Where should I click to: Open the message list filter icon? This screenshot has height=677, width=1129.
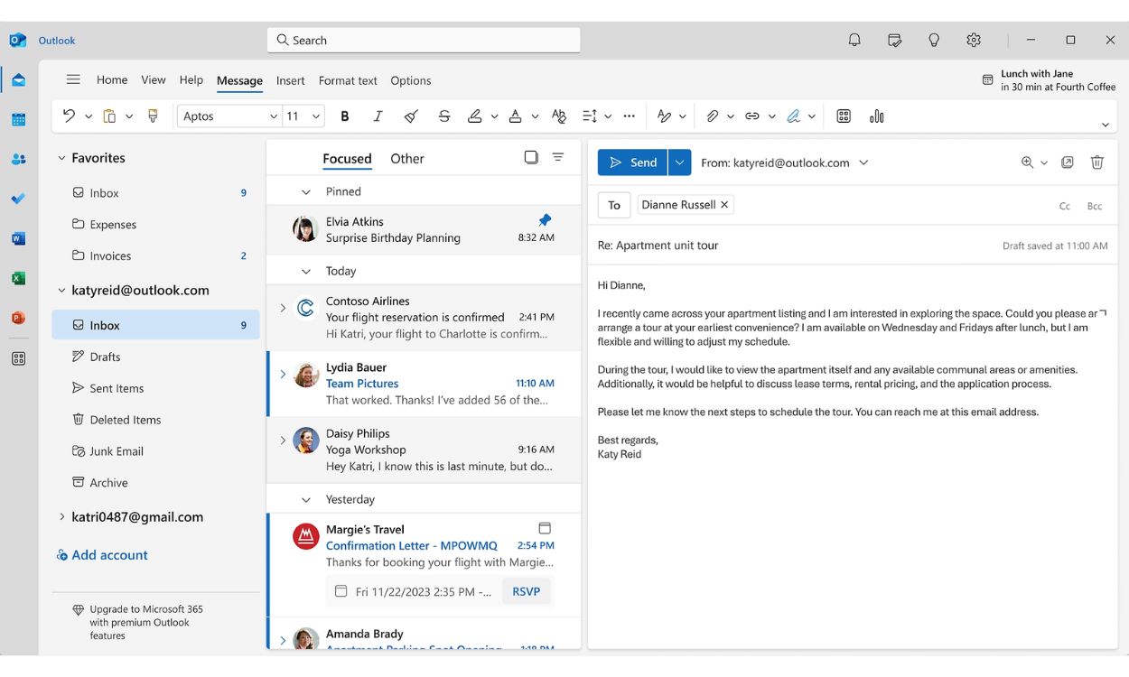click(558, 157)
